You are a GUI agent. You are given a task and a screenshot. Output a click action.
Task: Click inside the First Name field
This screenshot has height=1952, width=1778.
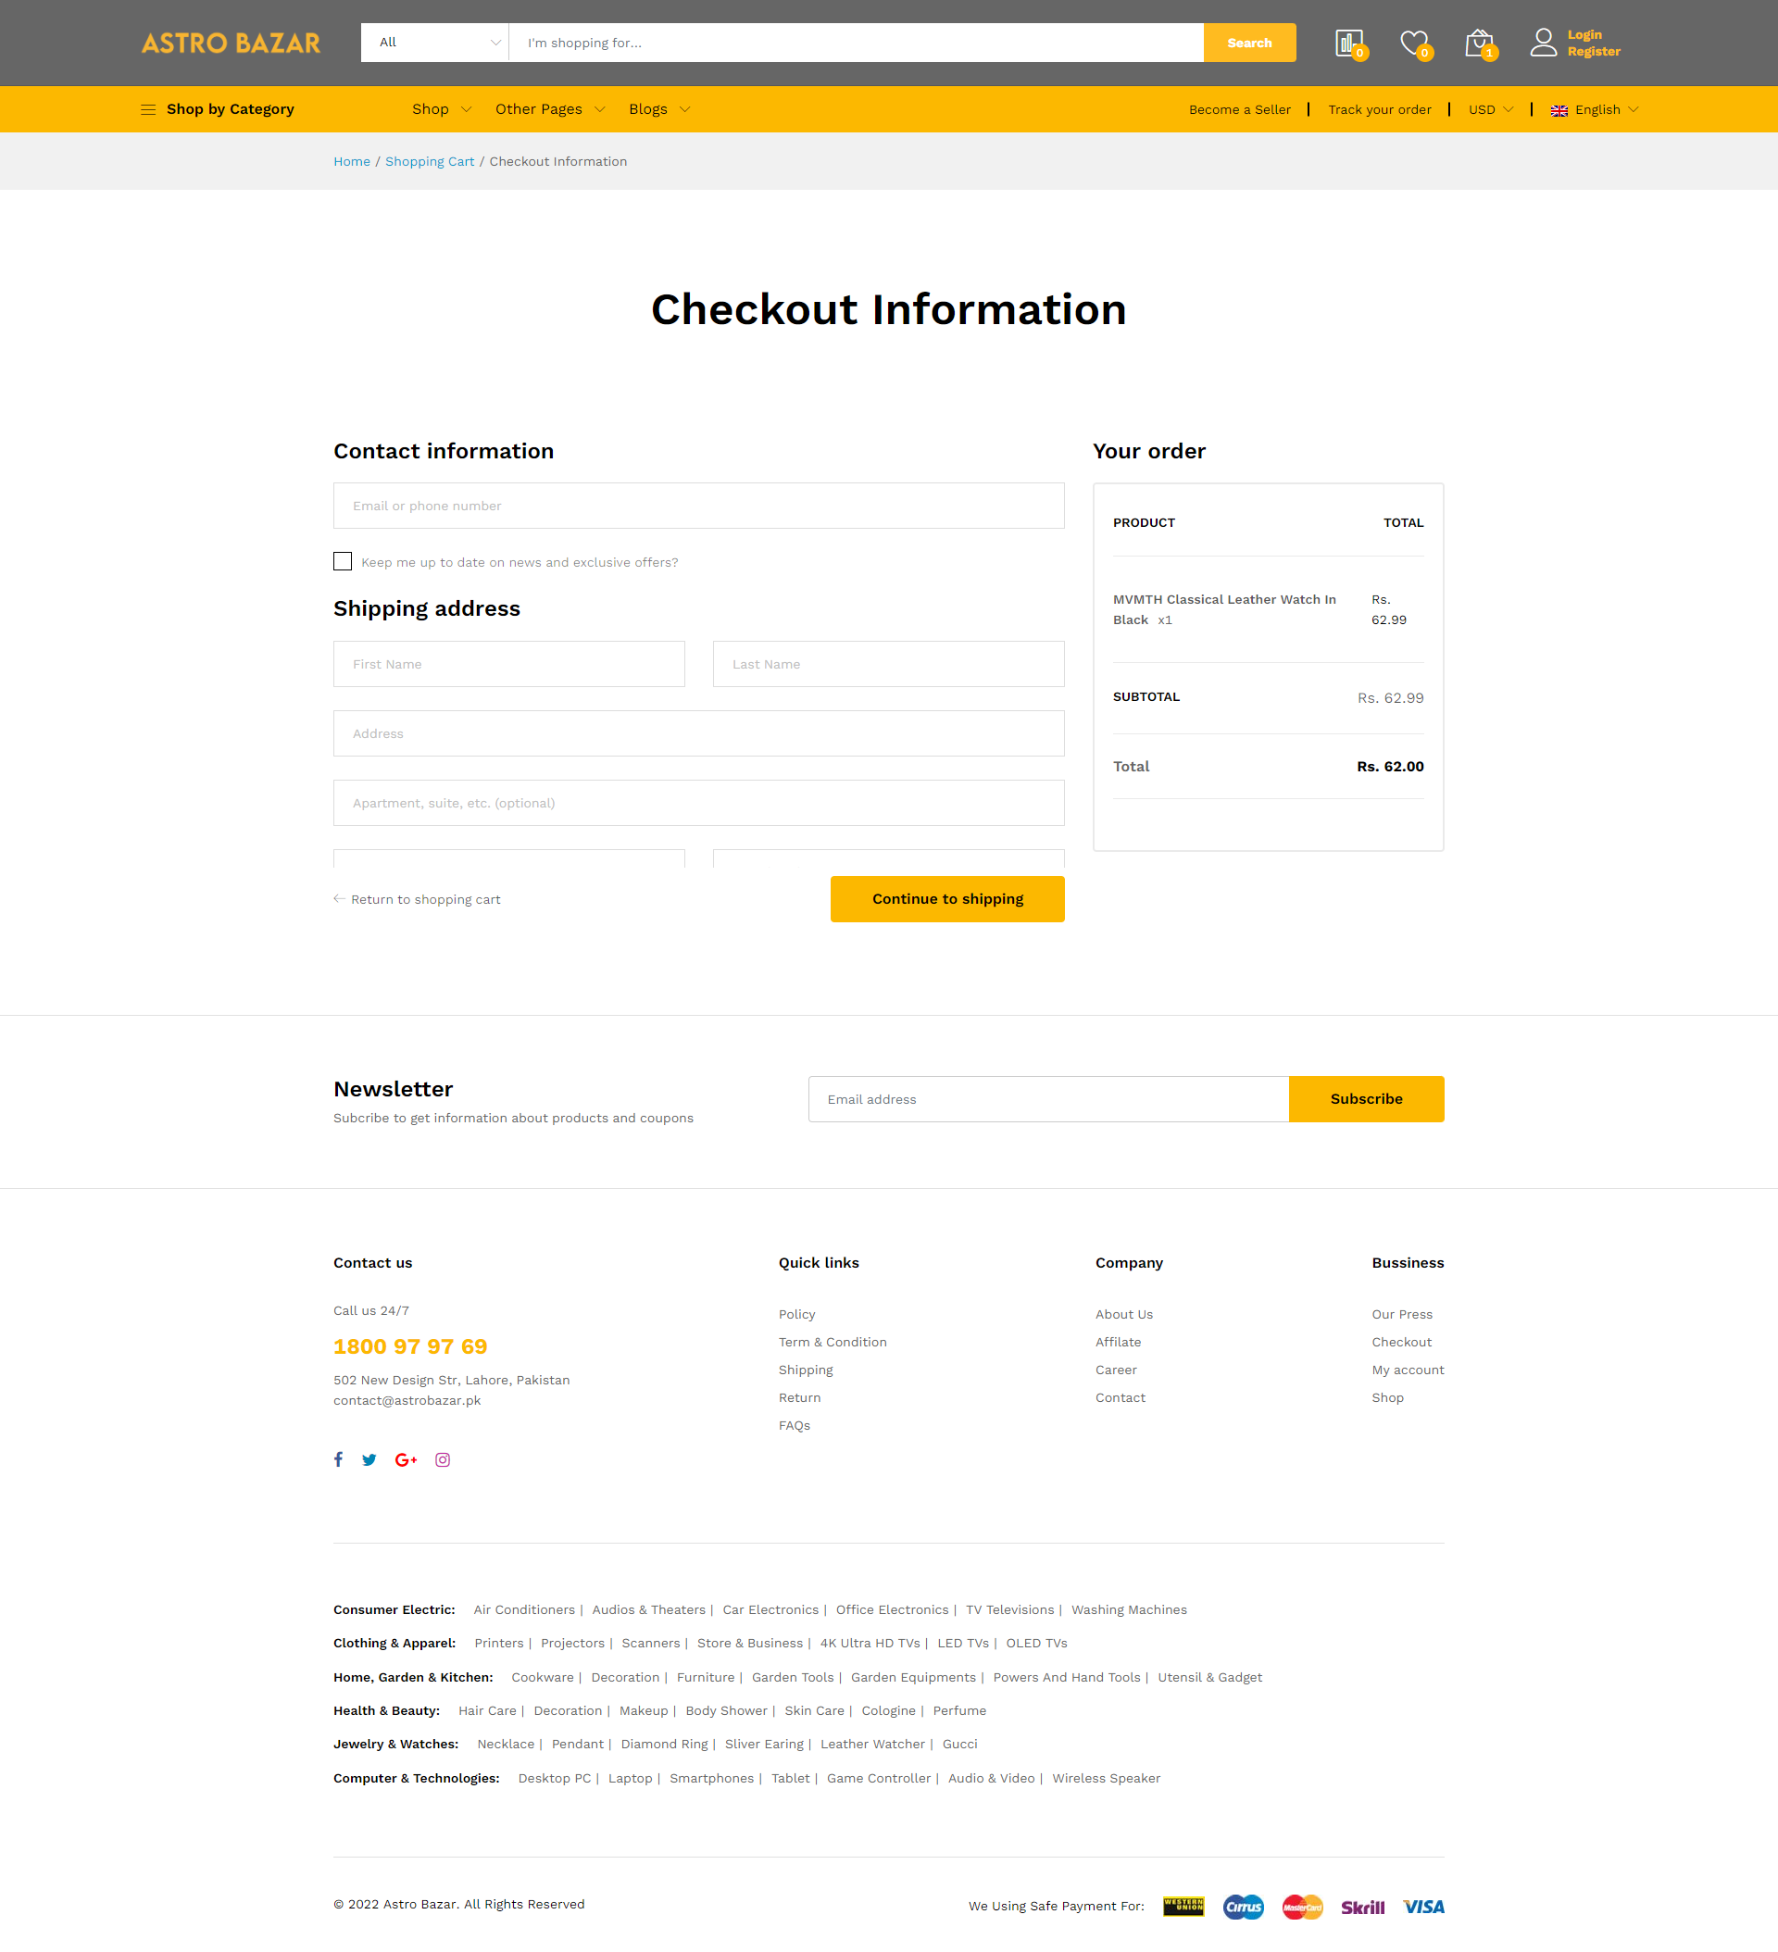pyautogui.click(x=508, y=663)
